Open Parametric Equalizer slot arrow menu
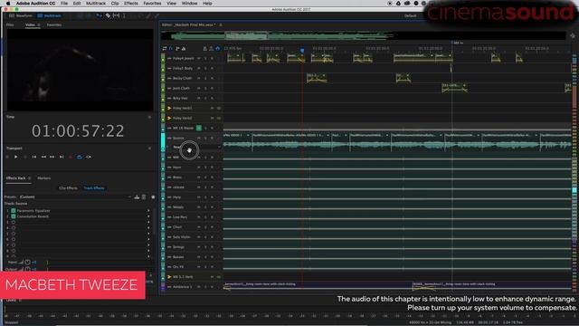The height and width of the screenshot is (326, 579). click(x=148, y=211)
